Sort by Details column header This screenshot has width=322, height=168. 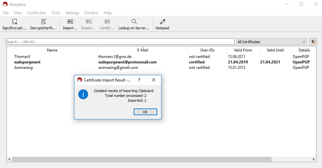coord(304,50)
